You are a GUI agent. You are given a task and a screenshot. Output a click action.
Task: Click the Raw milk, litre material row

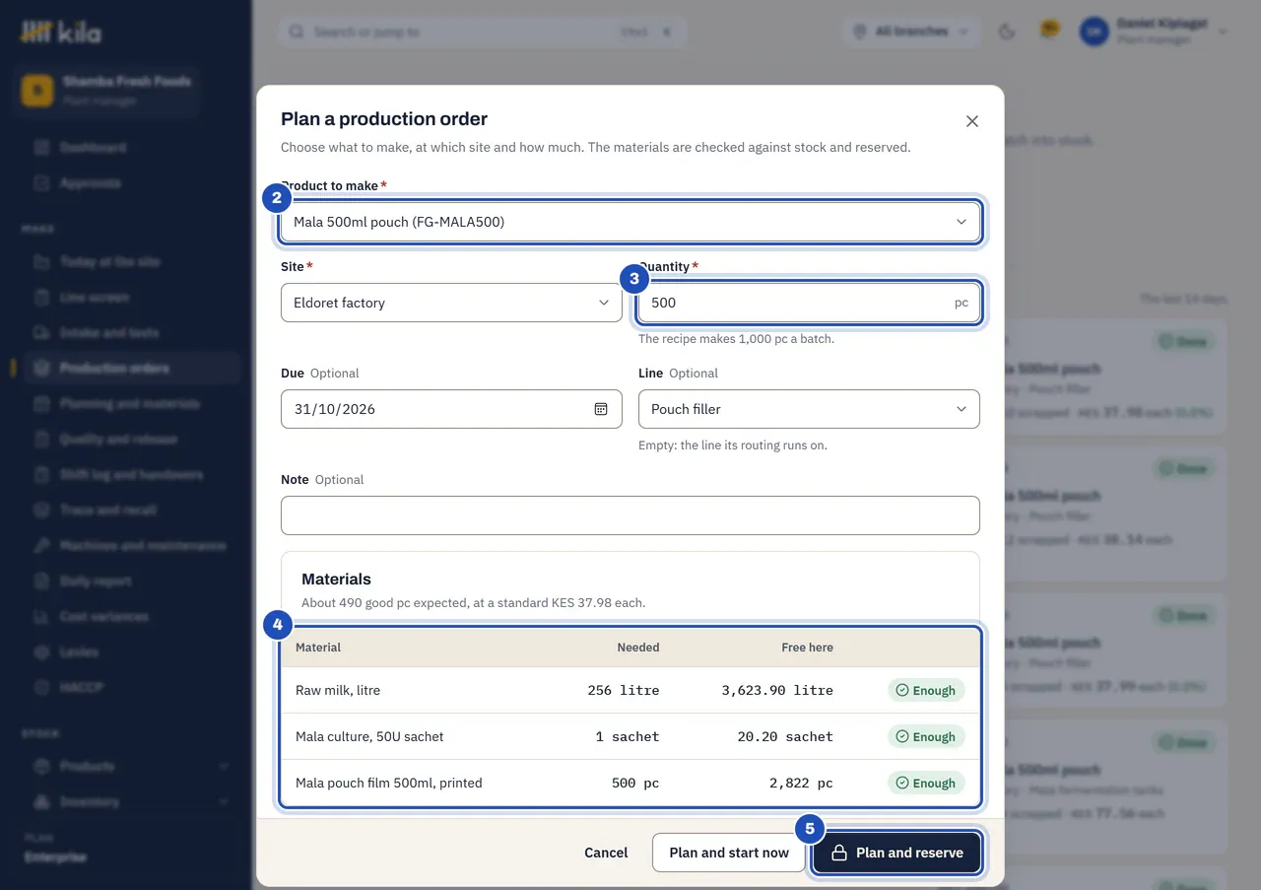point(630,690)
